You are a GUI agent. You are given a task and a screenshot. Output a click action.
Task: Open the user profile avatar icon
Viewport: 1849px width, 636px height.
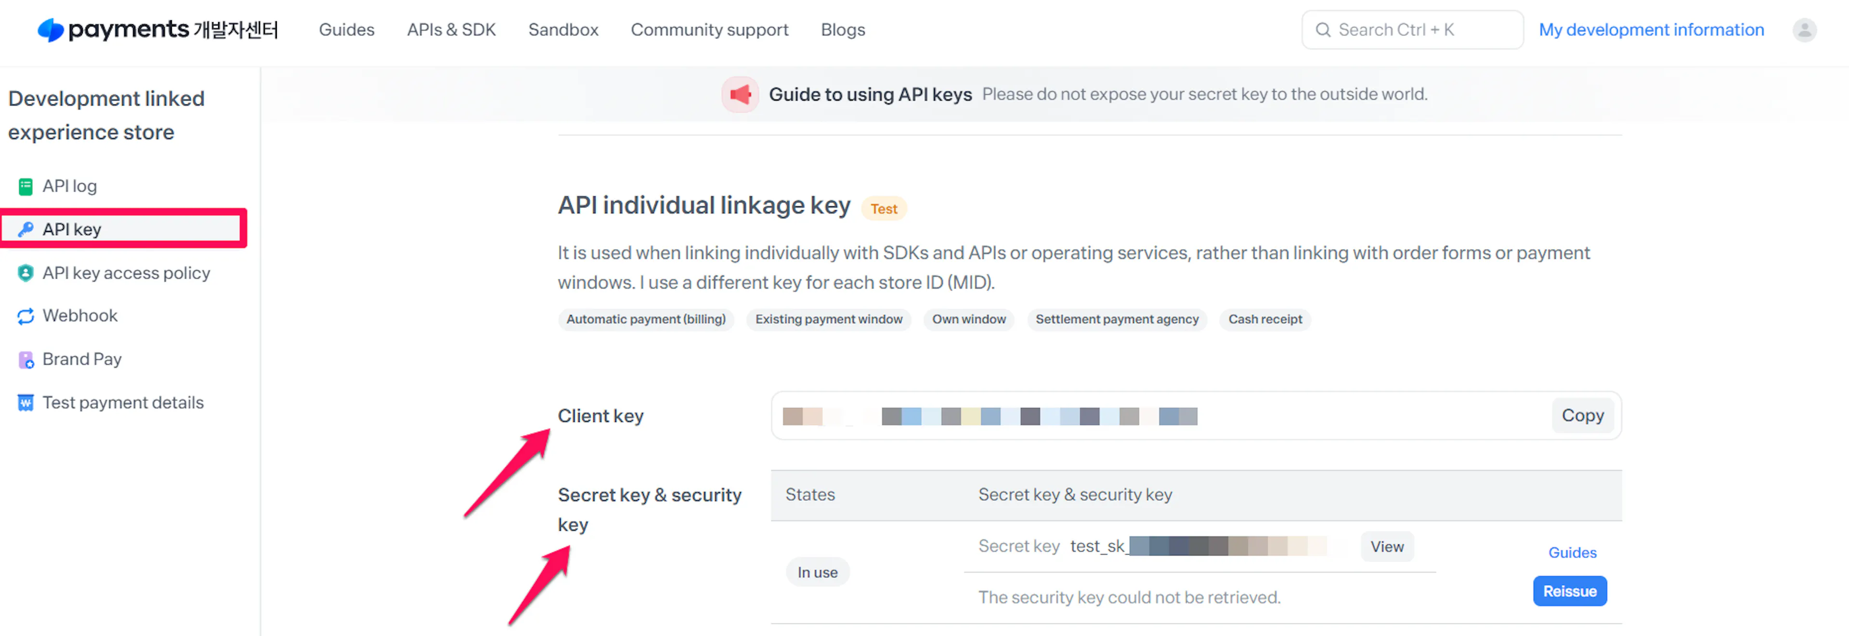pyautogui.click(x=1804, y=30)
